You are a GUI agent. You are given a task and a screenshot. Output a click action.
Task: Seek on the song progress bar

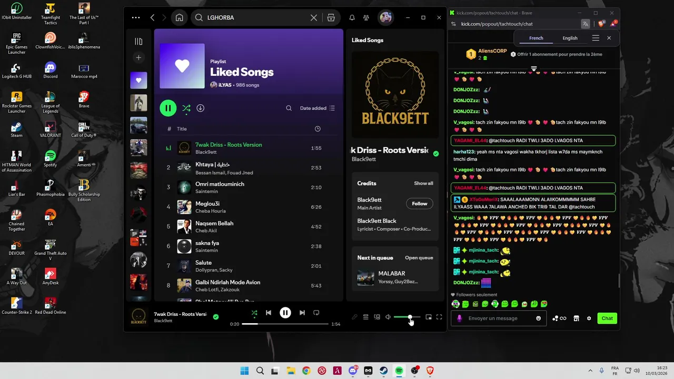pyautogui.click(x=285, y=324)
